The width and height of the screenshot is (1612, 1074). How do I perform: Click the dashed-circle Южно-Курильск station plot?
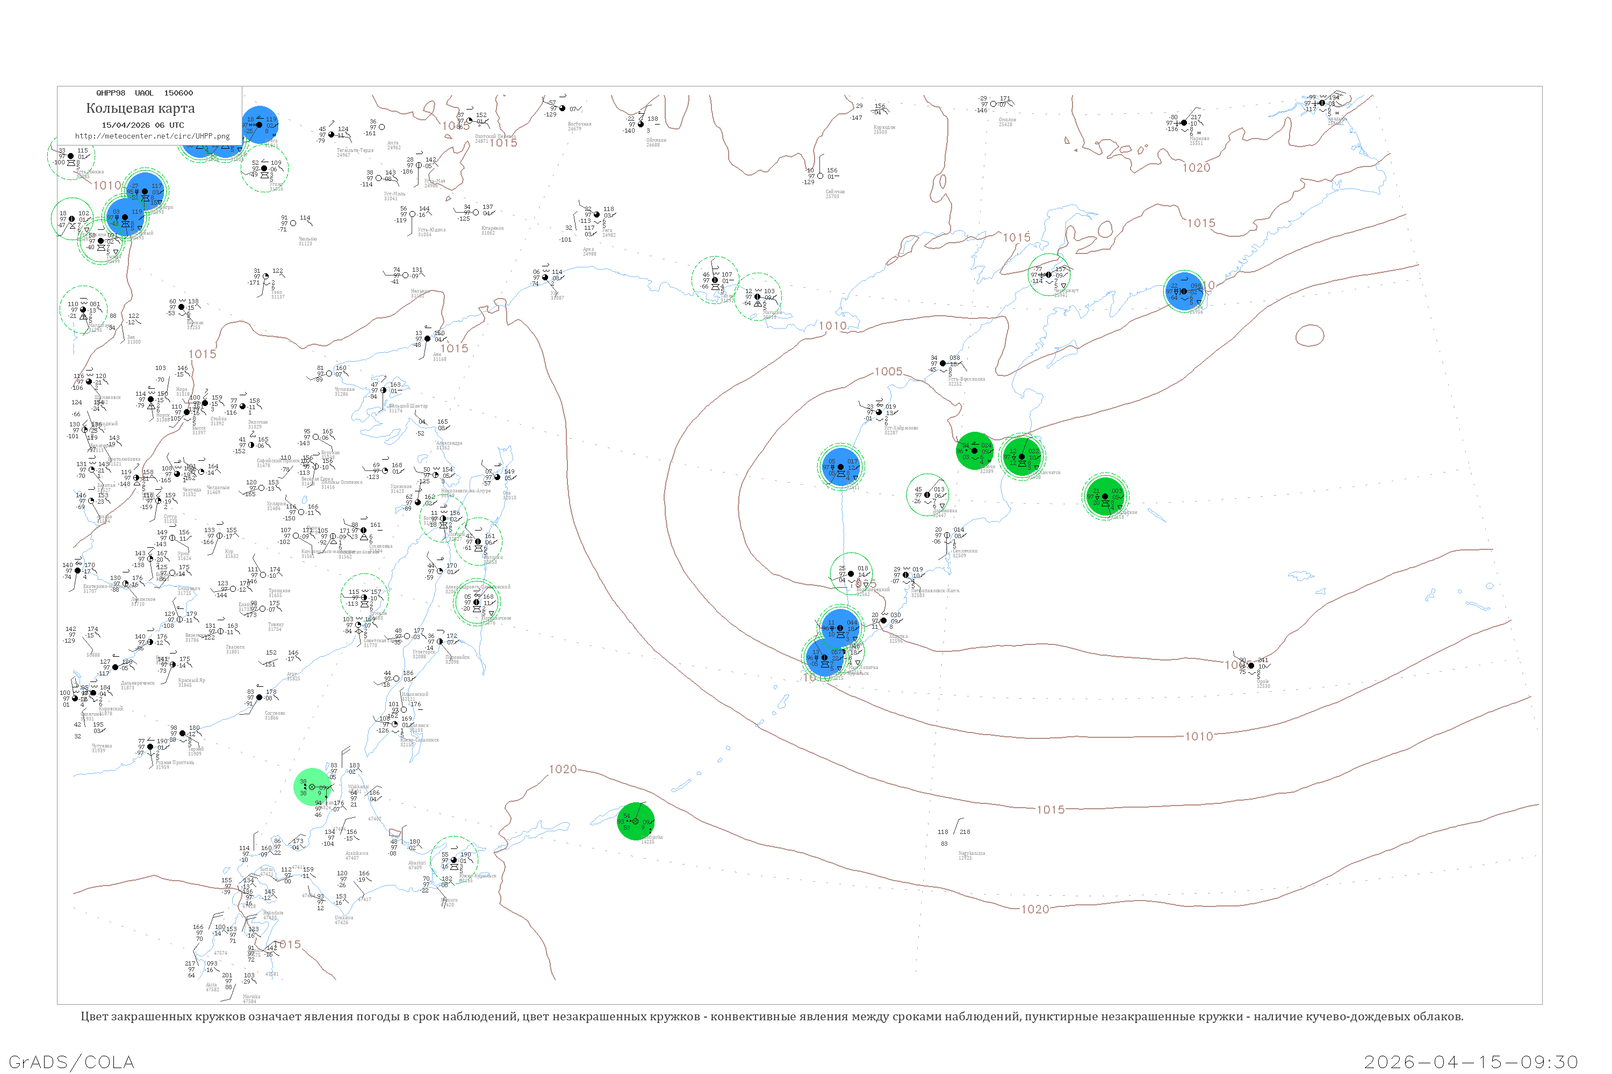(x=454, y=860)
